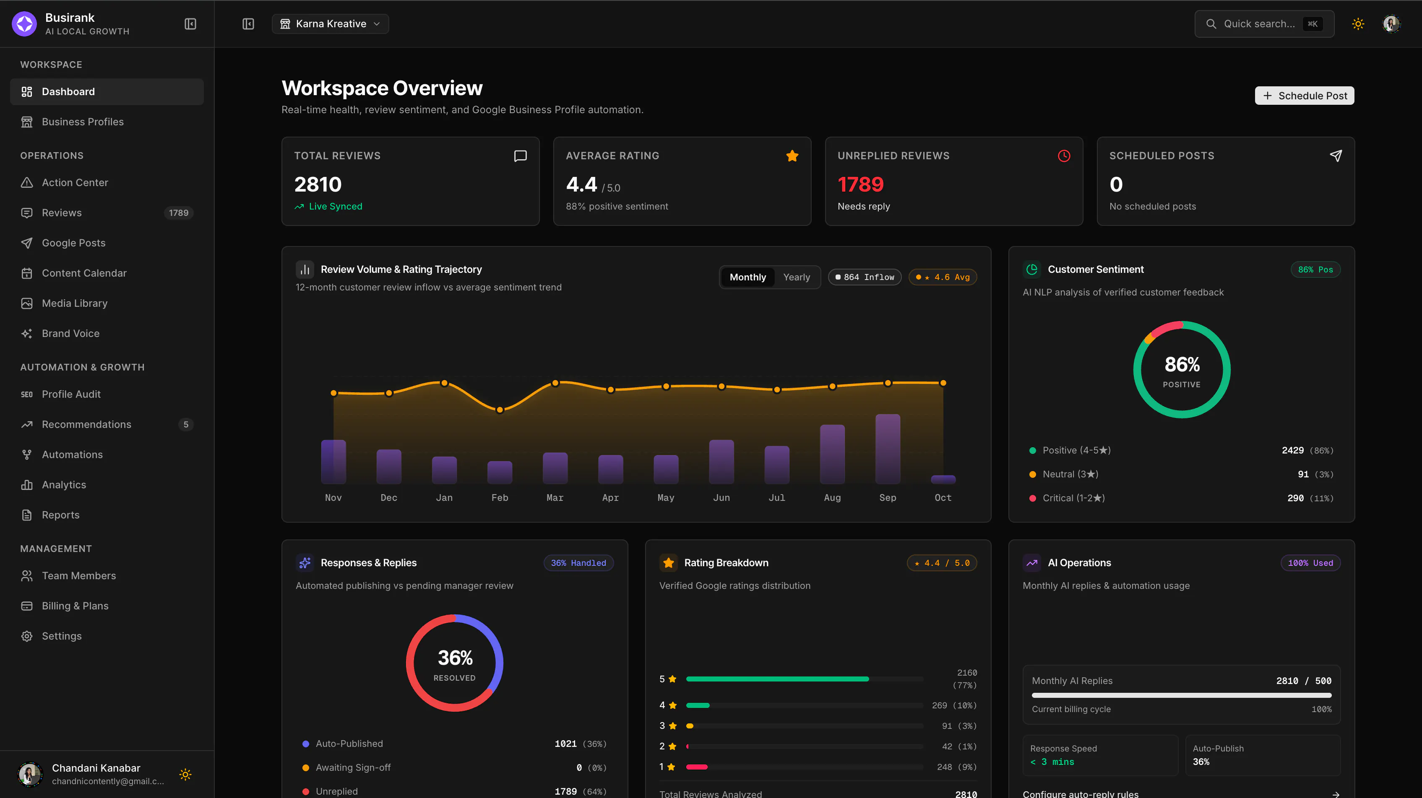
Task: Click the 5-star rating distribution bar
Action: coord(804,679)
